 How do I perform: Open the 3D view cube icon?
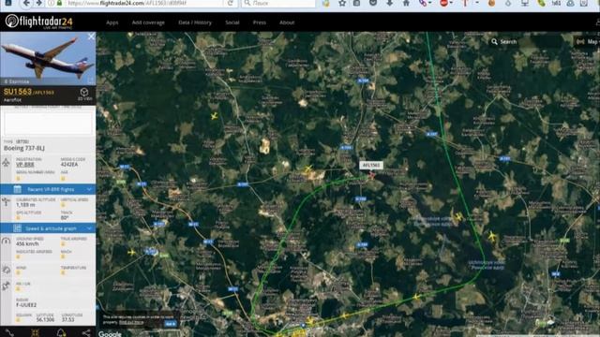pos(84,92)
